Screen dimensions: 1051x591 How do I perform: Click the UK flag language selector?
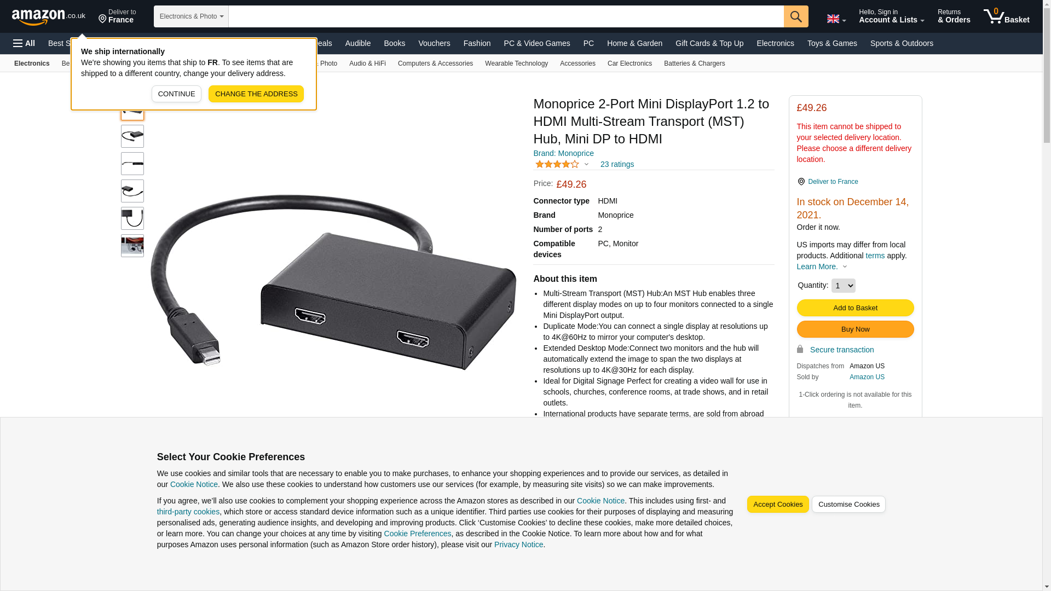click(836, 19)
